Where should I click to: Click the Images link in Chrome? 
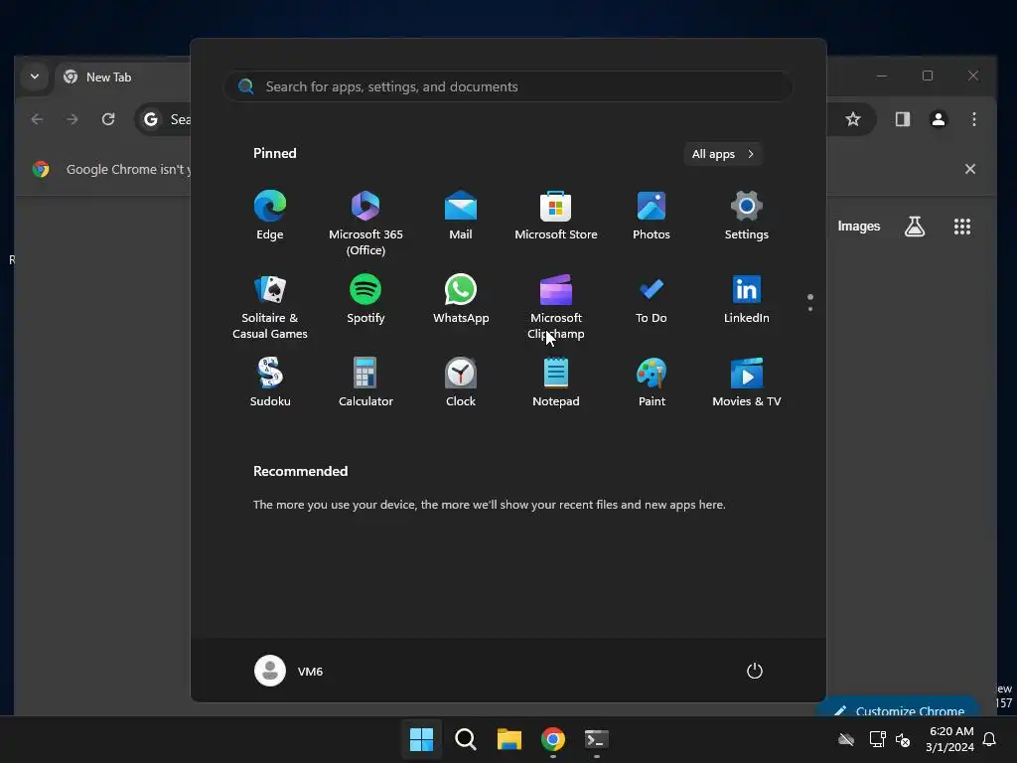859,227
